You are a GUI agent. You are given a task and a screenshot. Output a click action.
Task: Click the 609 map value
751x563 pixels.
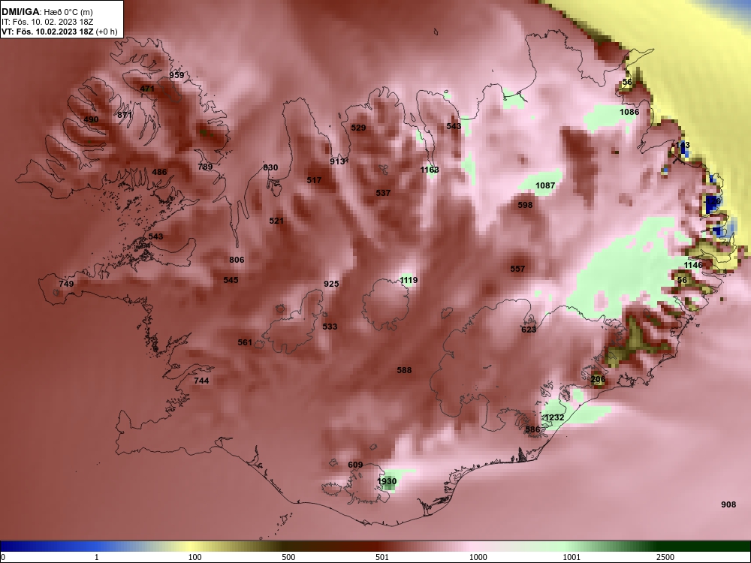pyautogui.click(x=355, y=465)
